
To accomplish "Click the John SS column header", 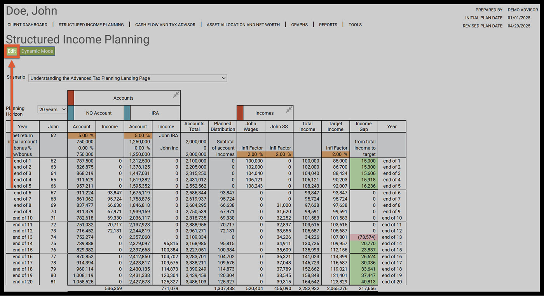I will pos(279,126).
